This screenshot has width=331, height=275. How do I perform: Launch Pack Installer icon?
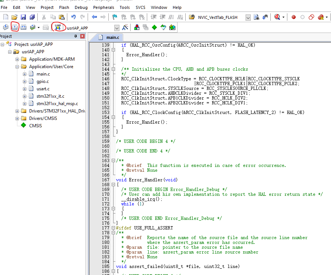[x=172, y=27]
